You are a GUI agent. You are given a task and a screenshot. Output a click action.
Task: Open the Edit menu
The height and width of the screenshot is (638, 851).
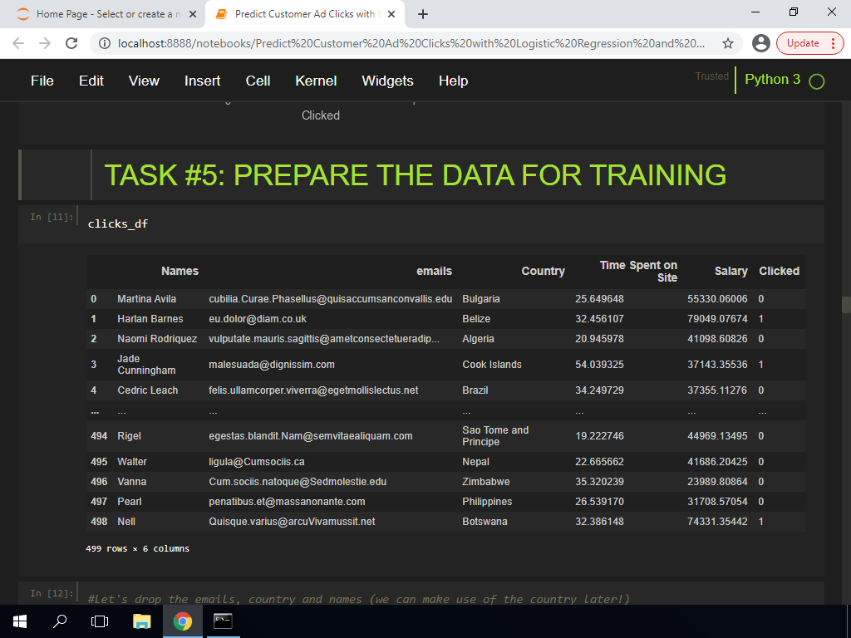click(91, 81)
